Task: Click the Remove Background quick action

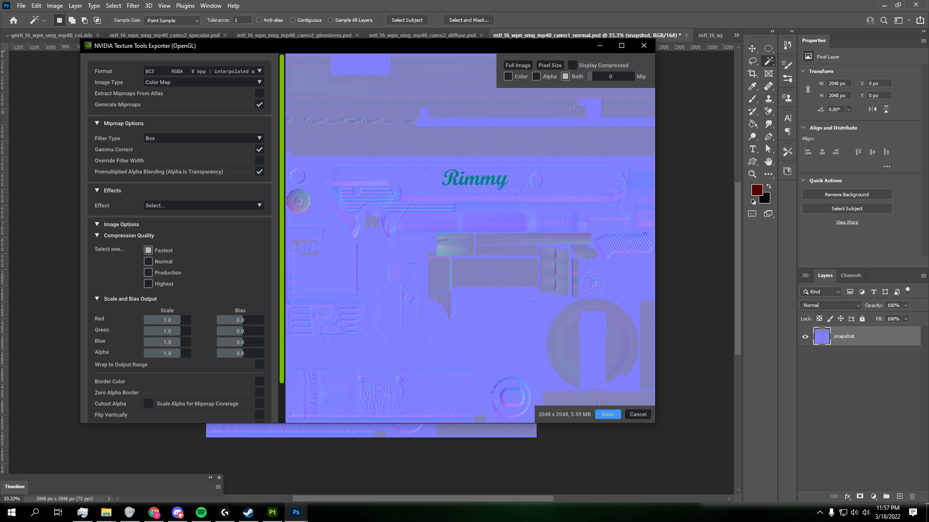Action: click(847, 194)
